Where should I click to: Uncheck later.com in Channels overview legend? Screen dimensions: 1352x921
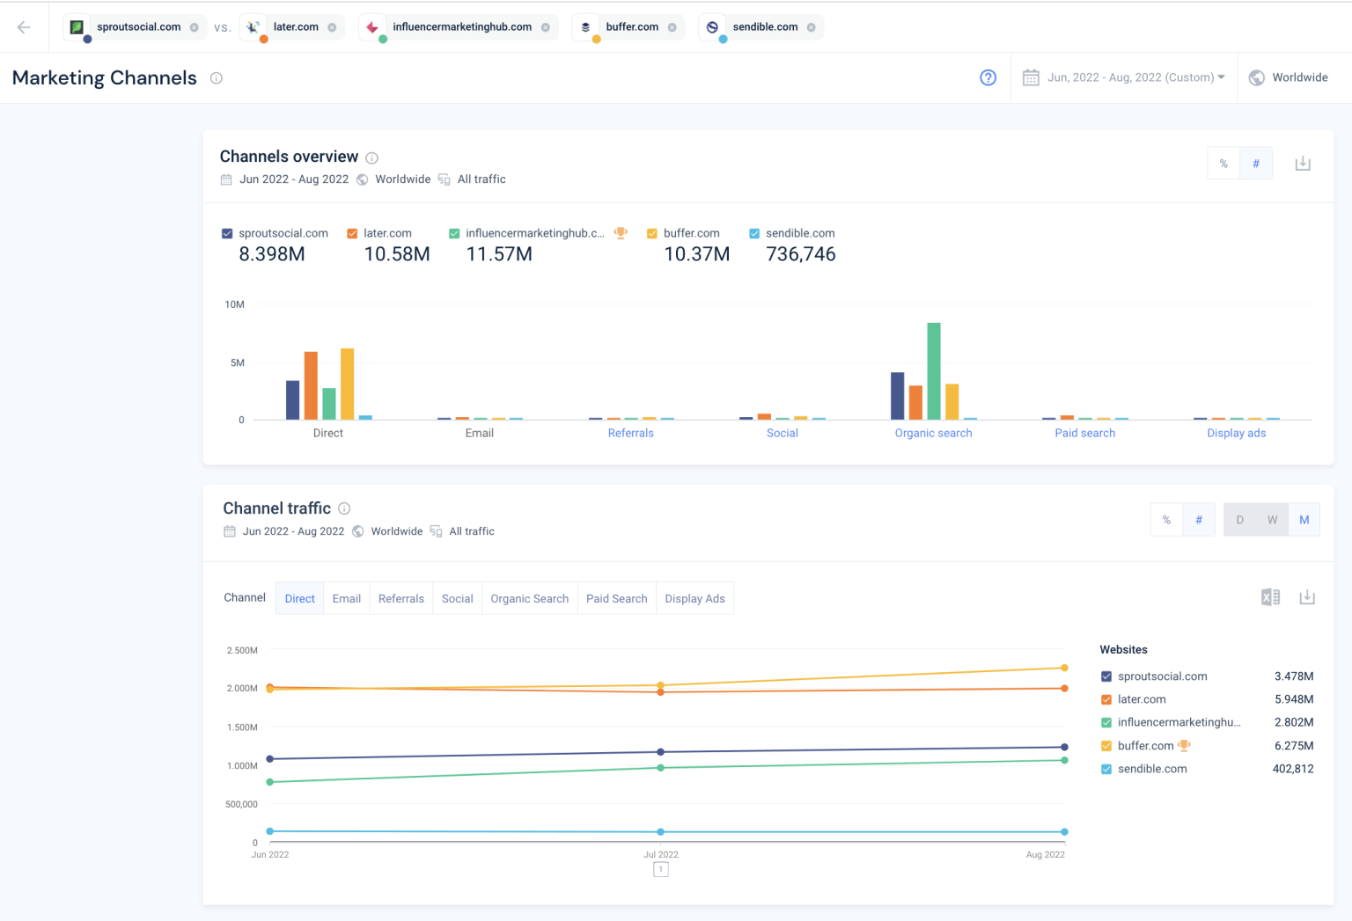coord(352,233)
